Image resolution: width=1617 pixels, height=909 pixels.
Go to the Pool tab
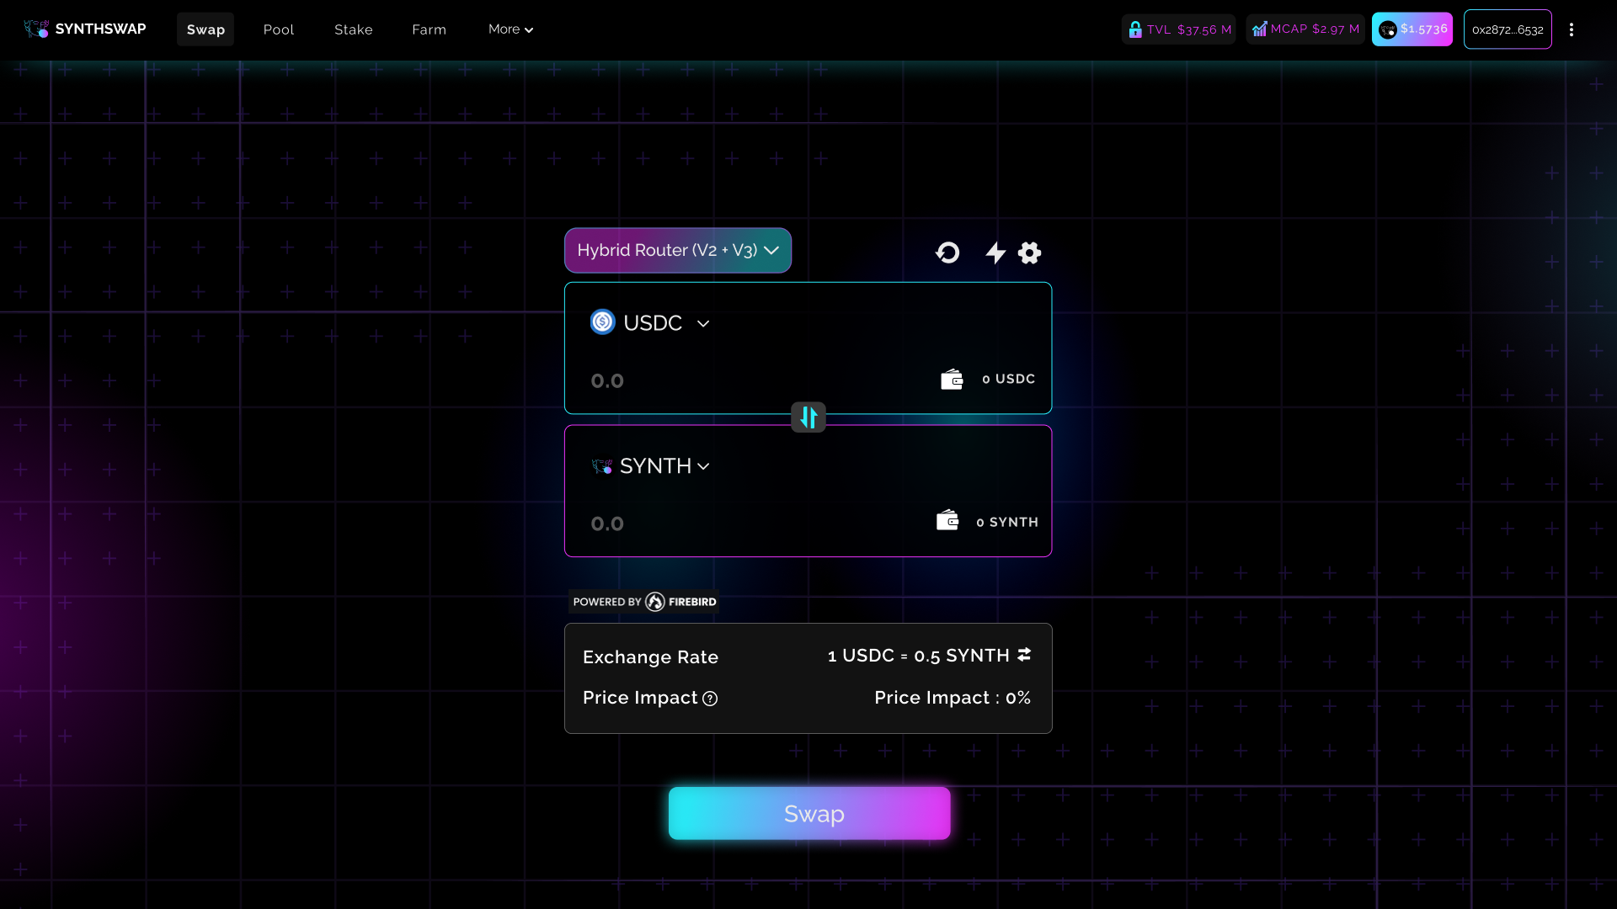[278, 29]
